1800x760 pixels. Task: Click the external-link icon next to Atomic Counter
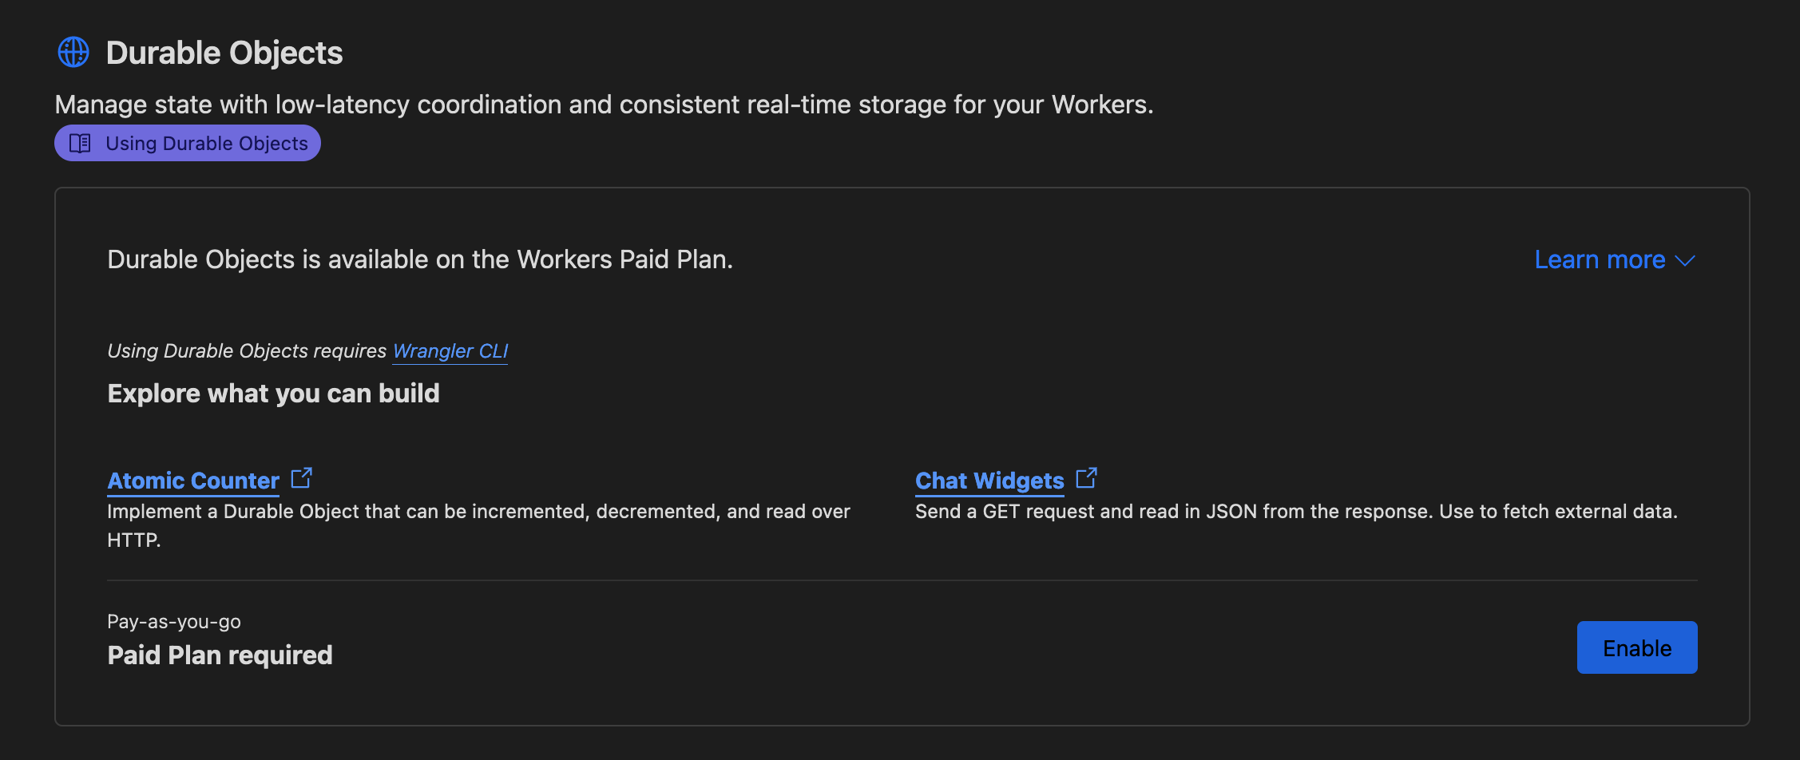302,477
